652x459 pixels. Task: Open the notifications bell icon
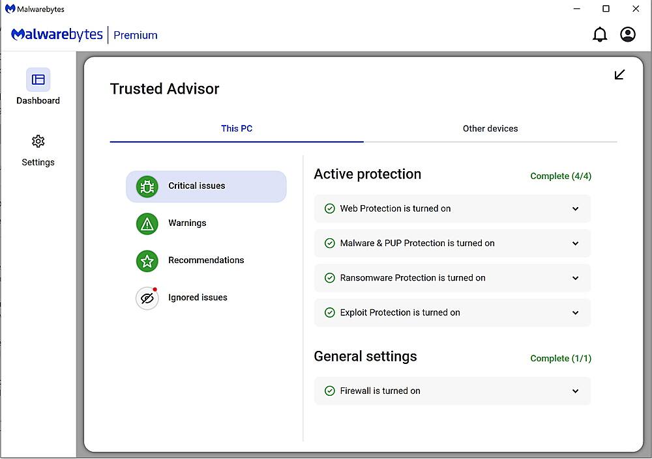[x=600, y=35]
